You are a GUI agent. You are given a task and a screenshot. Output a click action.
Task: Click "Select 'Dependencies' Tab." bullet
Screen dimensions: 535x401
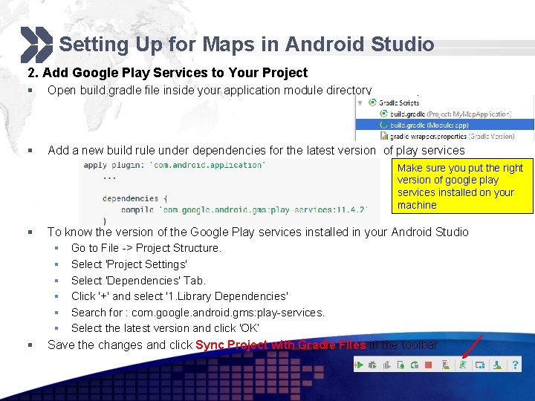pos(138,280)
